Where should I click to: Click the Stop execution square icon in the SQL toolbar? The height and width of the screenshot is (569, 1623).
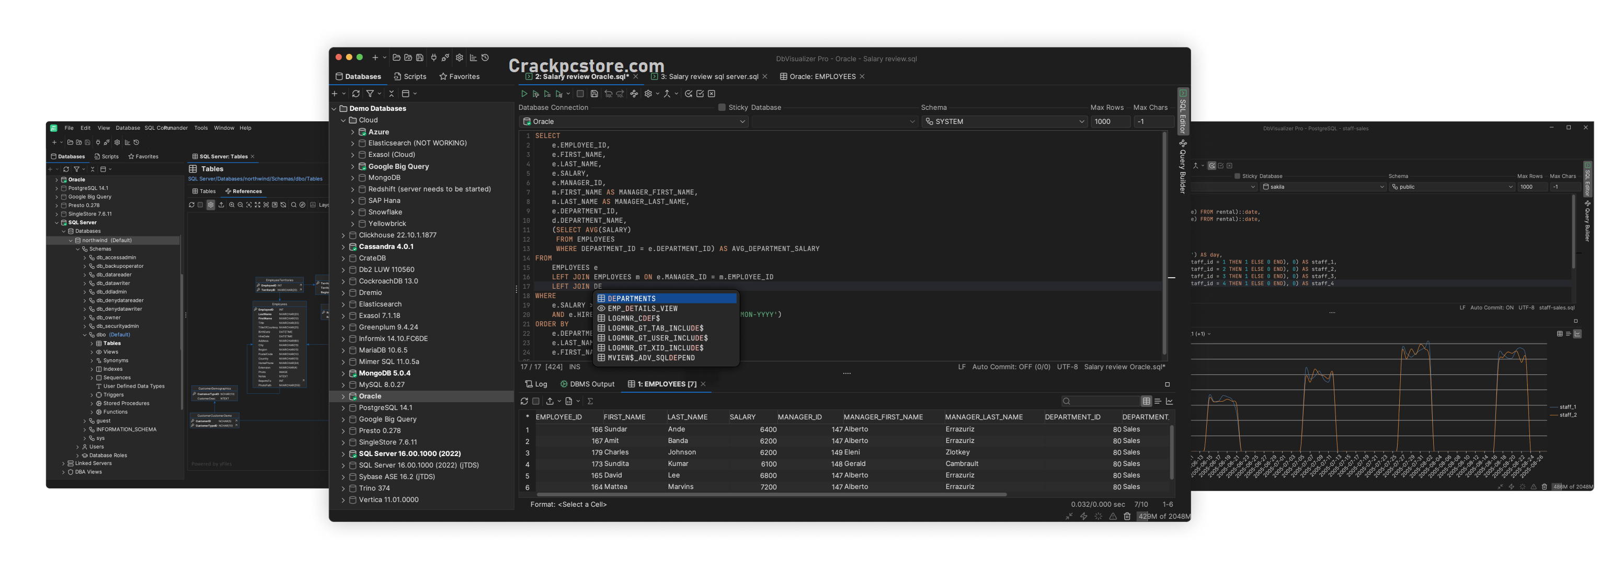click(x=580, y=94)
